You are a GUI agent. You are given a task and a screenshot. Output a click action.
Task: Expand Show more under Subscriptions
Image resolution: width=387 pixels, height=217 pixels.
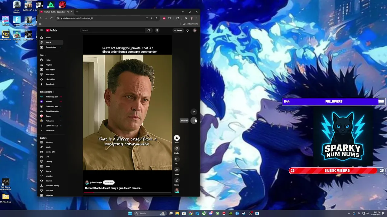(50, 131)
